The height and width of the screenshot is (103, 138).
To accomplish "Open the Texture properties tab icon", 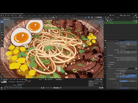I will 105,74.
